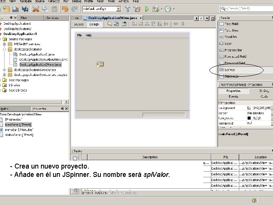
Task: Activate Selection Mode icon in design toolbar
Action: pyautogui.click(x=110, y=24)
